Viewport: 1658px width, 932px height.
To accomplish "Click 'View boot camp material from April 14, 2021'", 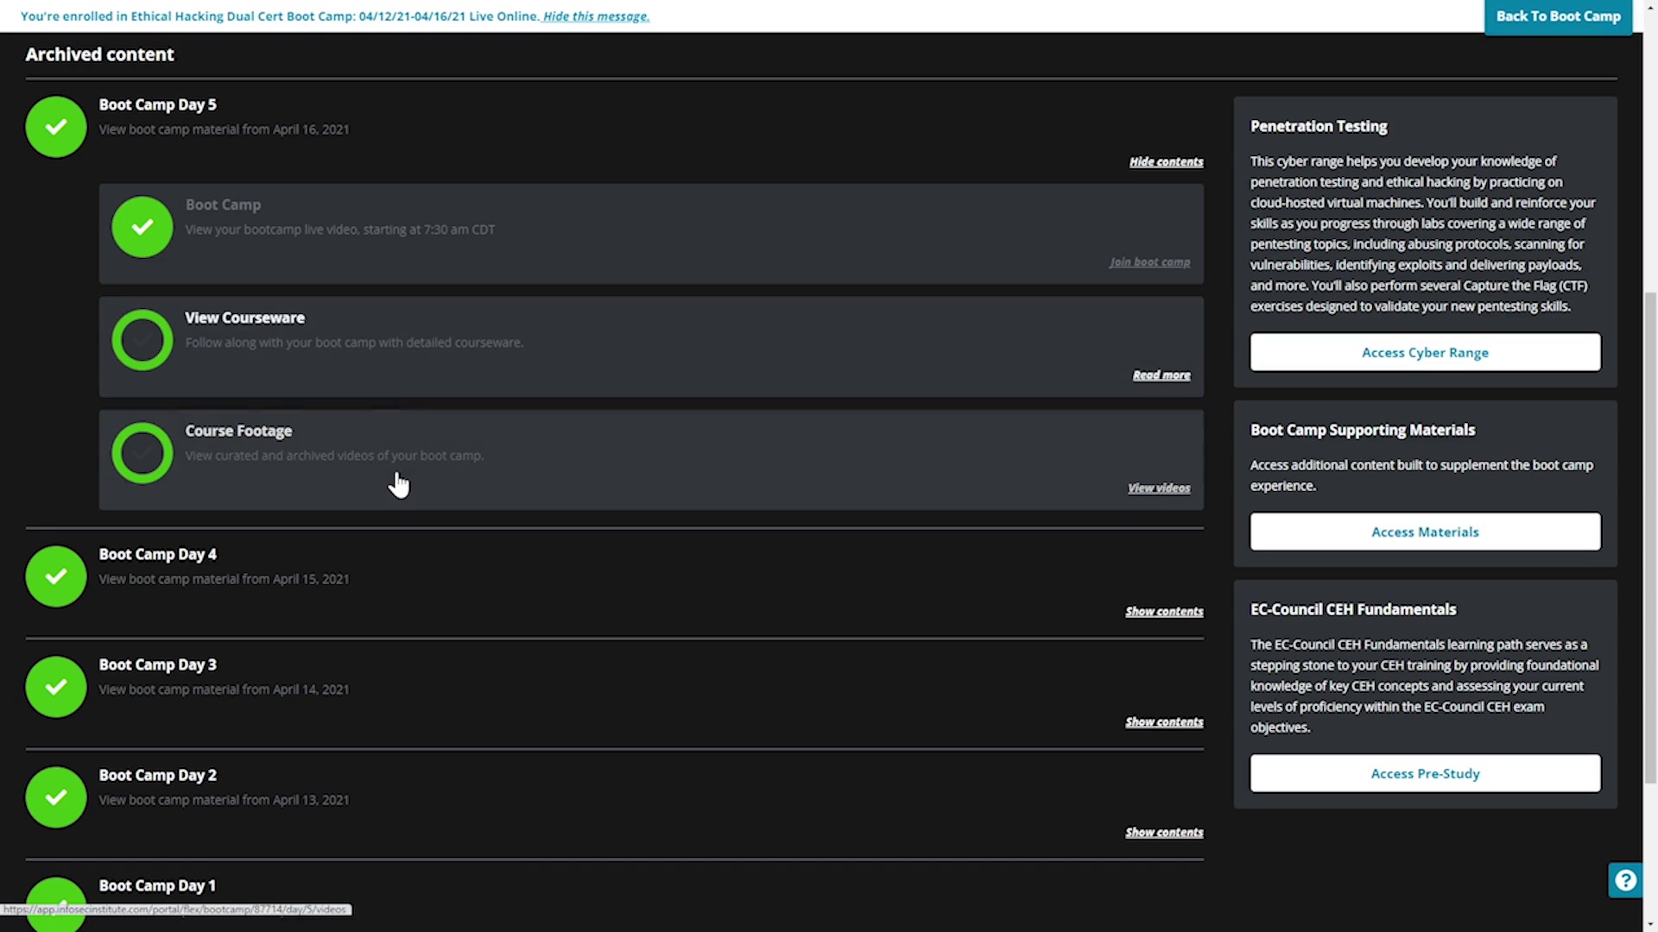I will [x=224, y=690].
